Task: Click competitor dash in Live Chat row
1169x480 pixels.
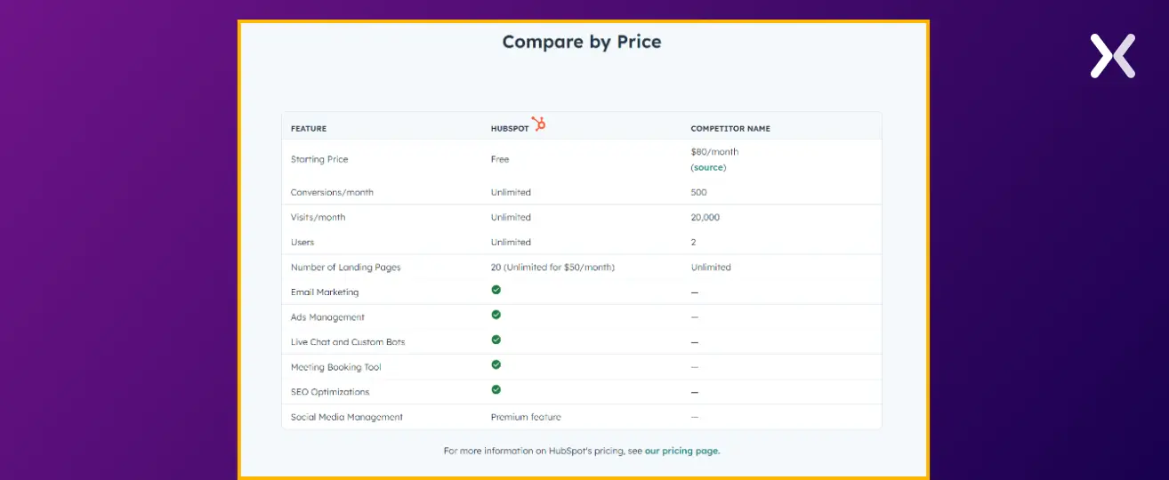Action: (x=695, y=342)
